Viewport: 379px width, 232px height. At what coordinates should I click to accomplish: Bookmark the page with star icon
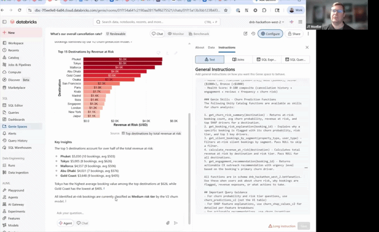tap(226, 10)
